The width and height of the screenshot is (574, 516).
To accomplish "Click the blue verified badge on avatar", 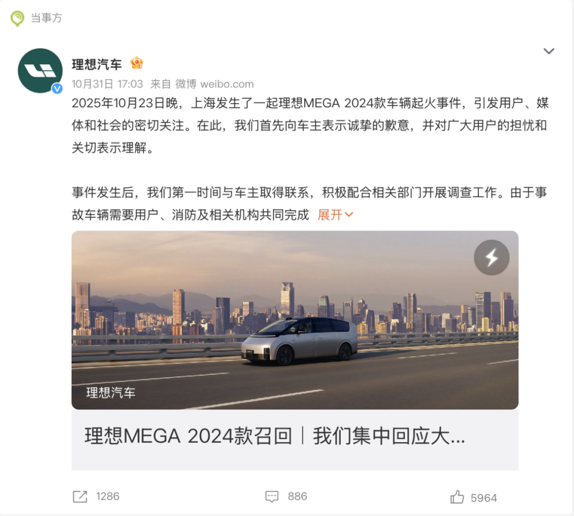I will coord(57,88).
